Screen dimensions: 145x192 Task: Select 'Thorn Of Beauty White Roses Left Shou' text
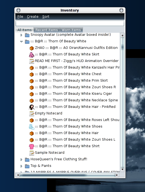point(77,120)
